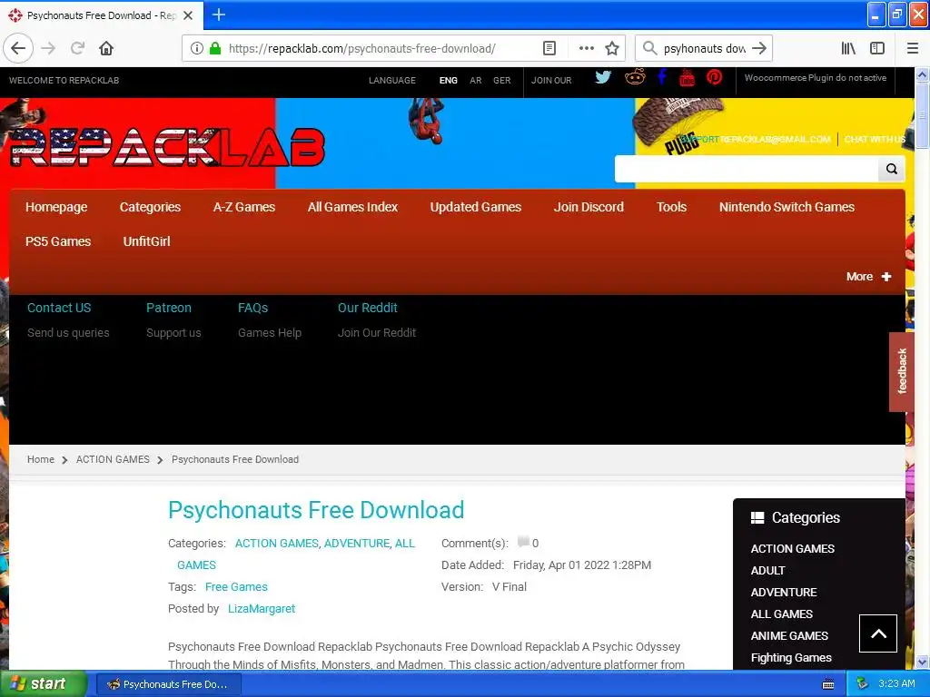Open the Windows start button
The height and width of the screenshot is (697, 930).
pyautogui.click(x=44, y=684)
